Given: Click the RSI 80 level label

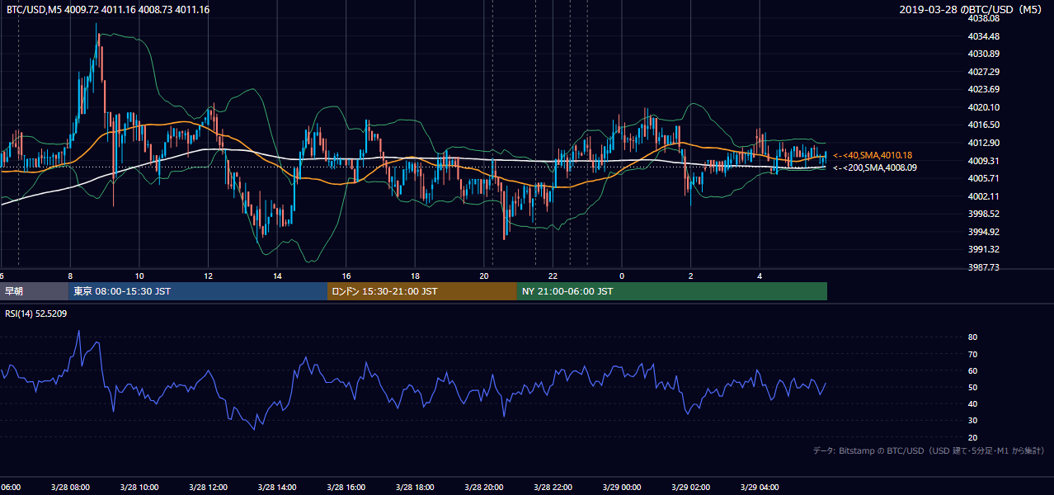Looking at the screenshot, I should click(972, 337).
